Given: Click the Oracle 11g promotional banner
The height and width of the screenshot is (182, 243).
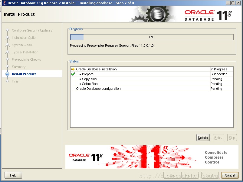Looking at the screenshot, I should 152,157.
